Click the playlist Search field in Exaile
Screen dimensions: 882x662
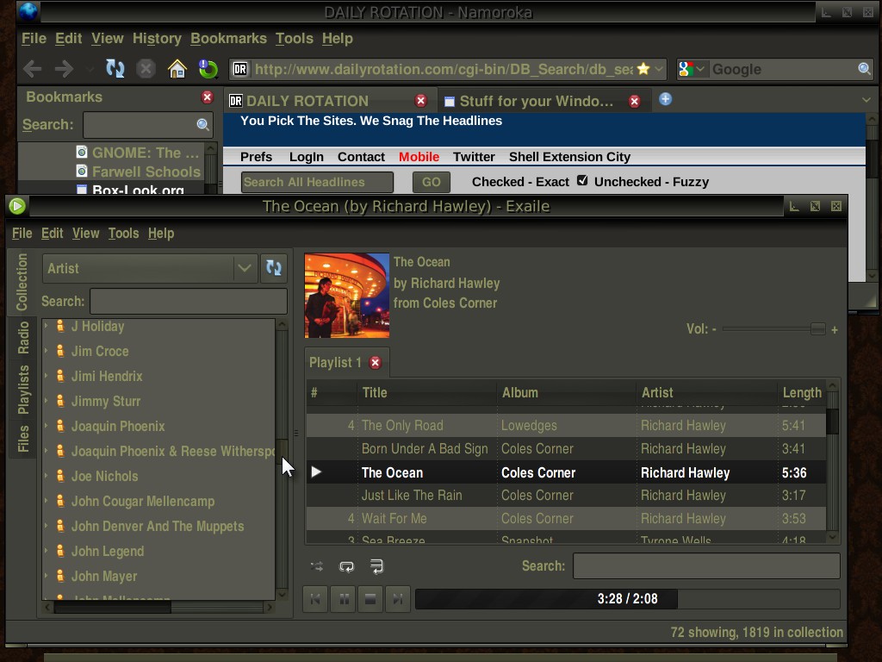[x=706, y=565]
